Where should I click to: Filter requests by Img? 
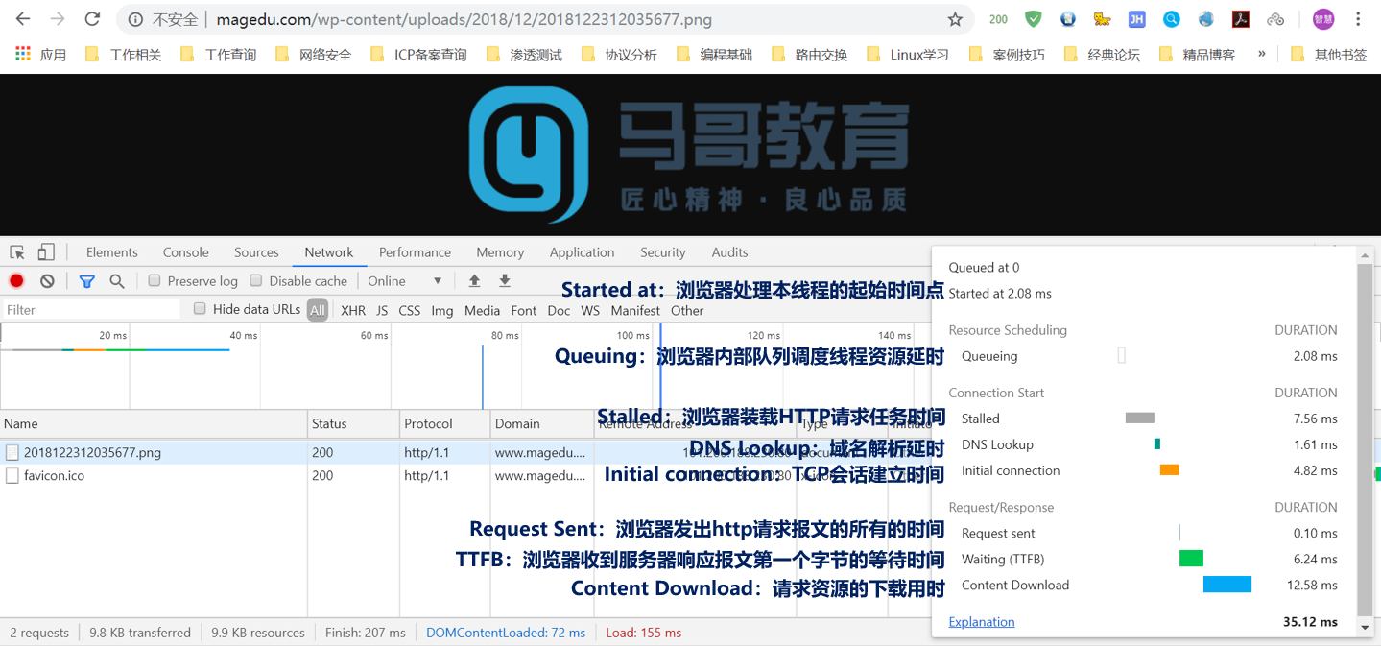pyautogui.click(x=442, y=310)
